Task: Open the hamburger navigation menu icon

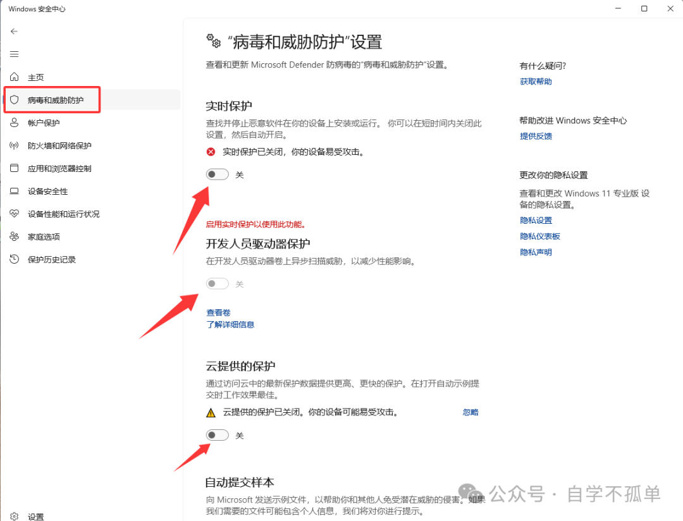Action: [14, 54]
